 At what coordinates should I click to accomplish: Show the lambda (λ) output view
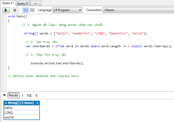point(22,95)
